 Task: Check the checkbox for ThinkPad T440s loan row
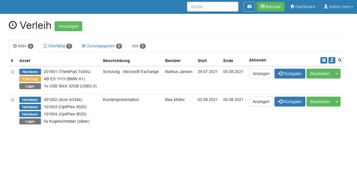(13, 72)
